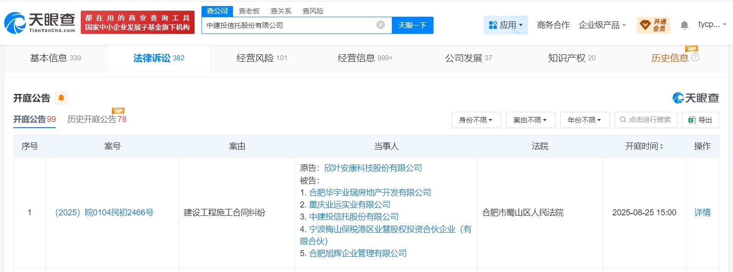Click the 法院 column header

(540, 146)
